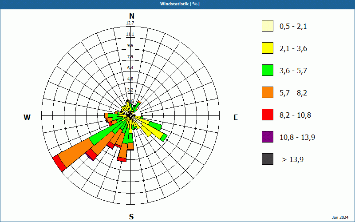355x222 pixels.
Task: Click the W compass label
Action: (x=27, y=117)
